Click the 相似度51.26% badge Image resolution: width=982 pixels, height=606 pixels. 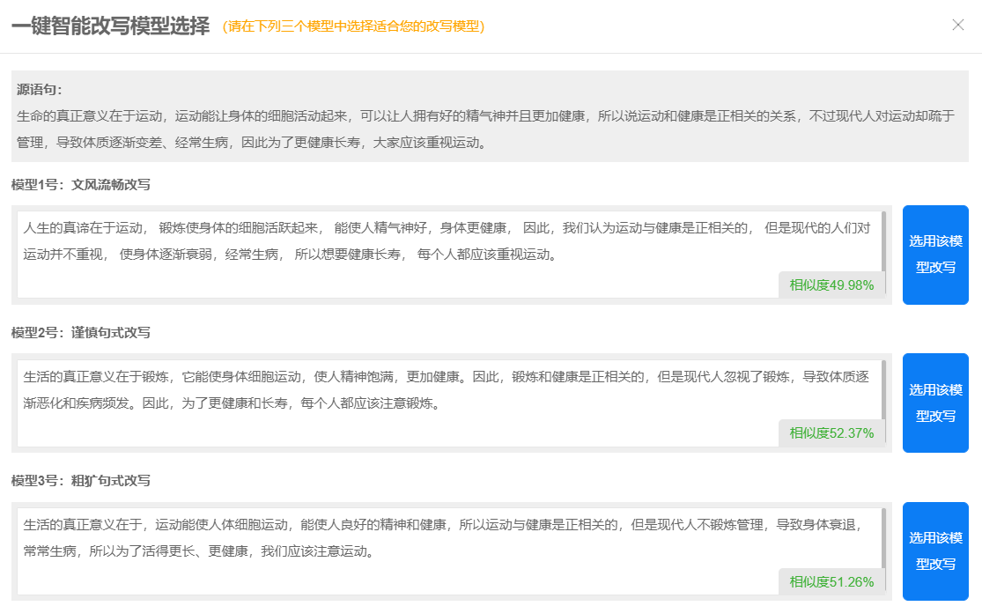(831, 581)
